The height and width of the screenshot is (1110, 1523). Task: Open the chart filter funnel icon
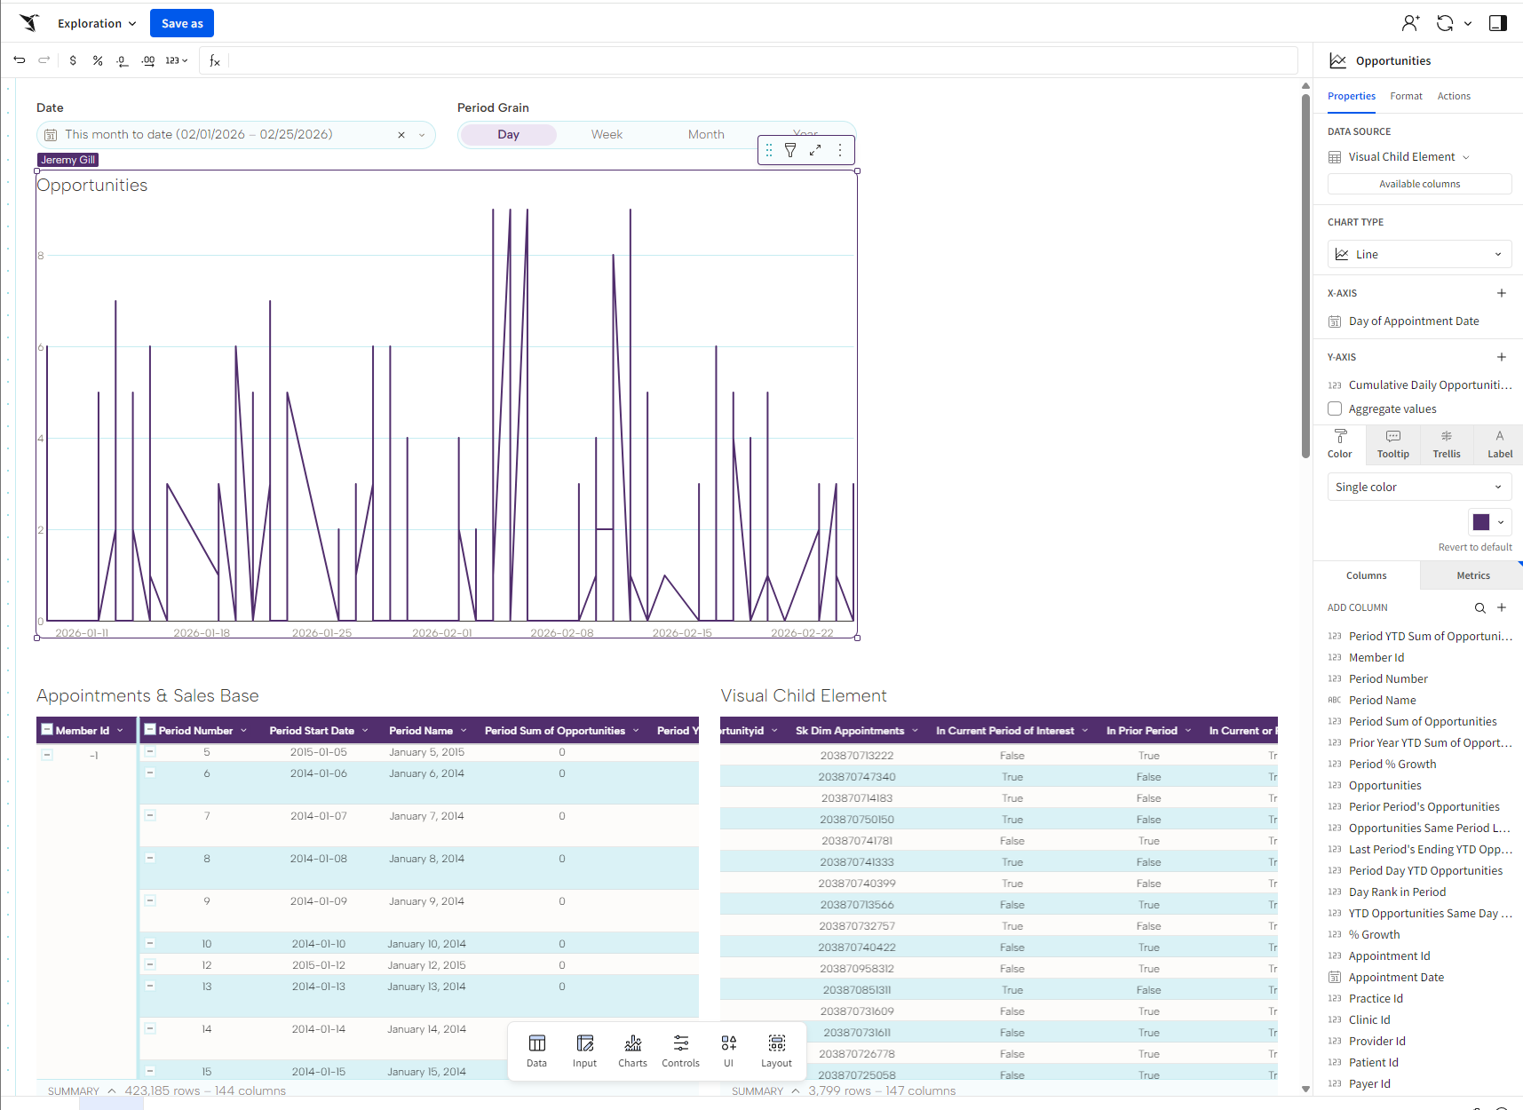[790, 150]
